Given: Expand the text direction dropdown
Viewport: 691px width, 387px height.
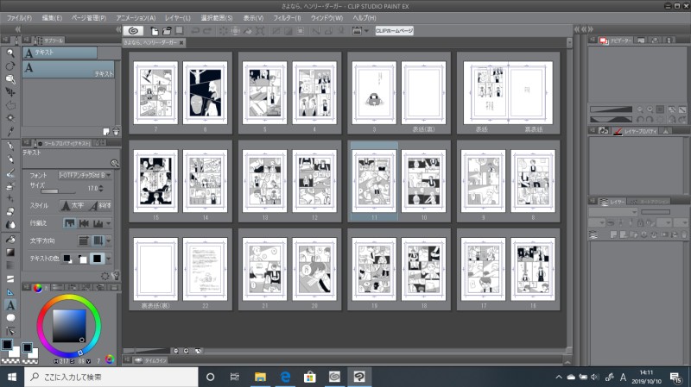Looking at the screenshot, I should (109, 241).
